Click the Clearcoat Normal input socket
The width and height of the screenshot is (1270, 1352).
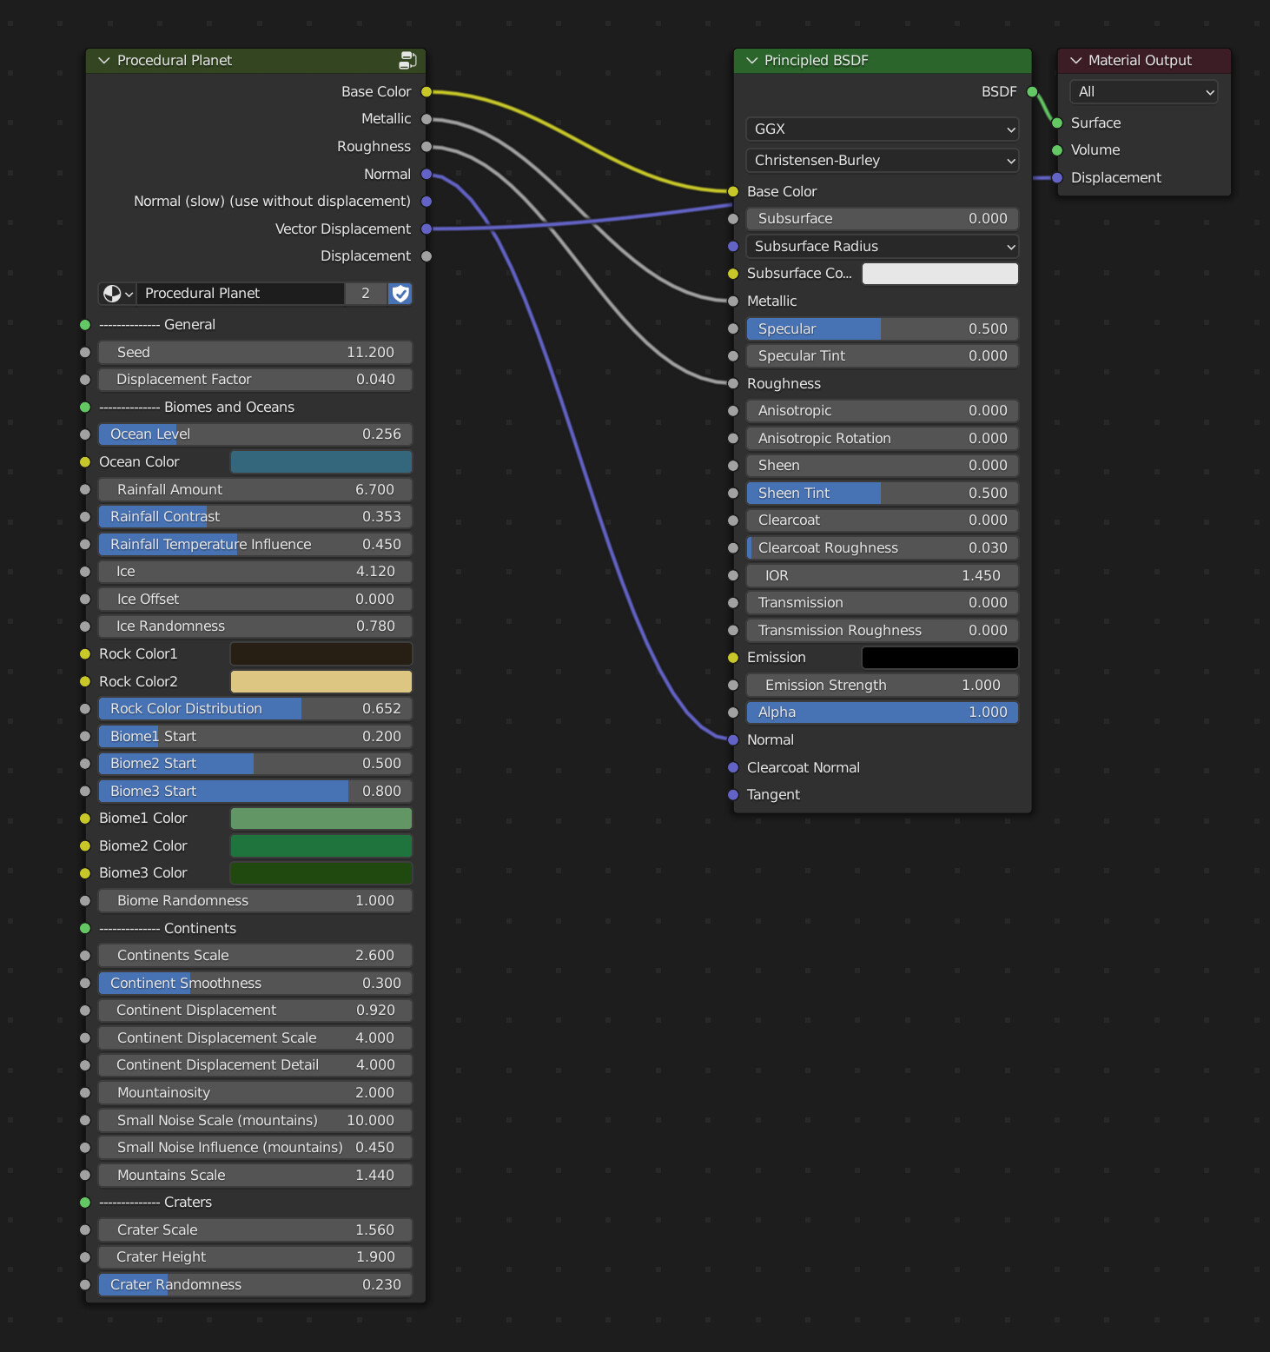pyautogui.click(x=733, y=767)
